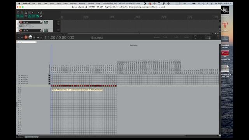Open the View menu
Image resolution: width=249 pixels, height=140 pixels.
pos(46,3)
